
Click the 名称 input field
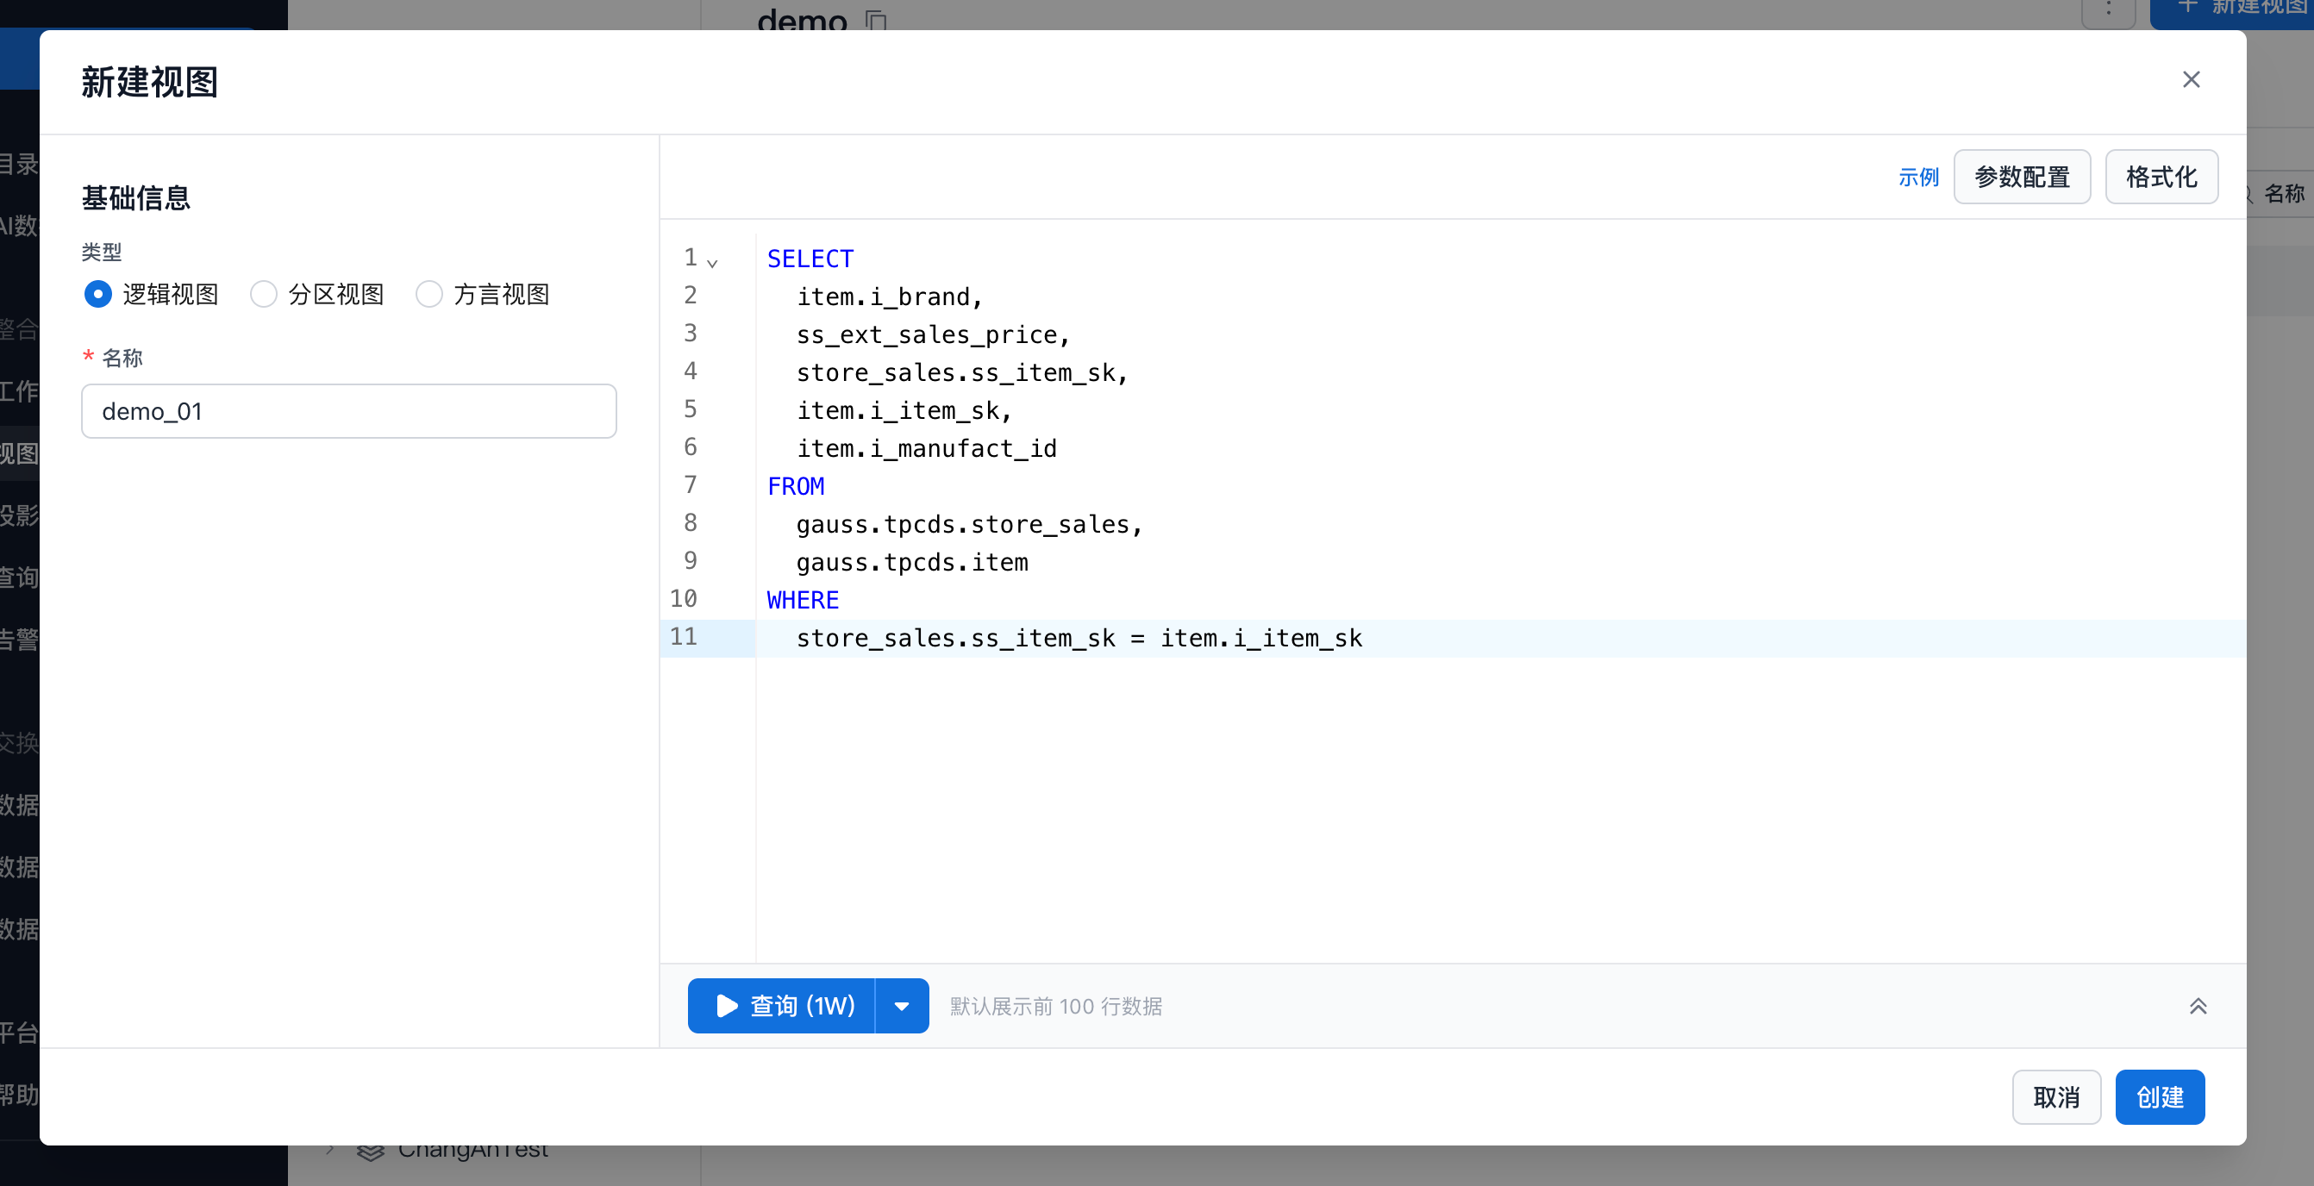coord(348,411)
